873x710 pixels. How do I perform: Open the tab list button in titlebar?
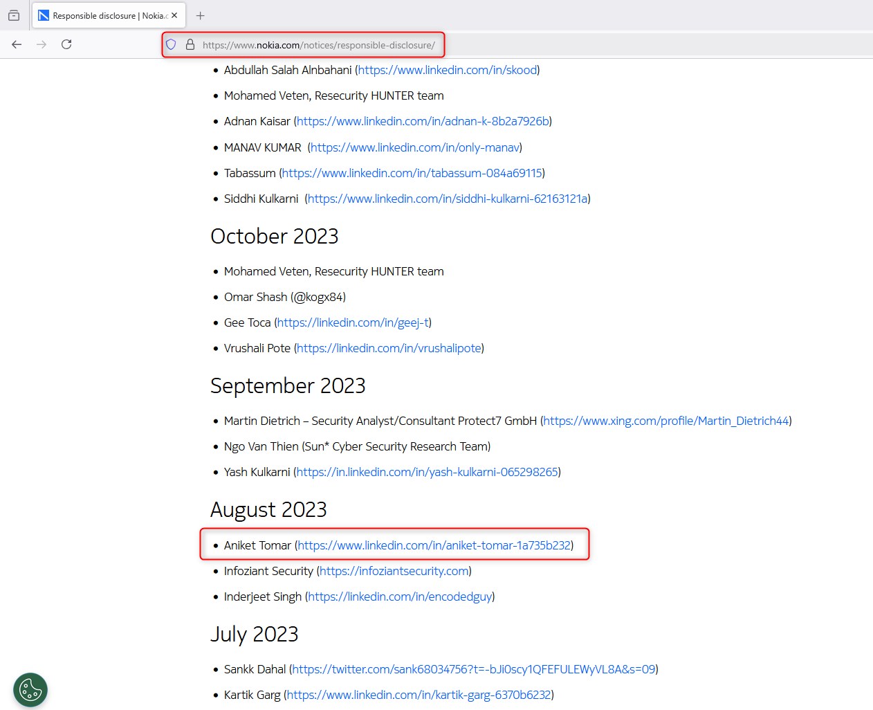coord(14,15)
